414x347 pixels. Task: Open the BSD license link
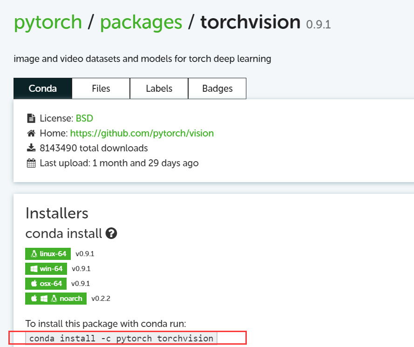(x=84, y=118)
